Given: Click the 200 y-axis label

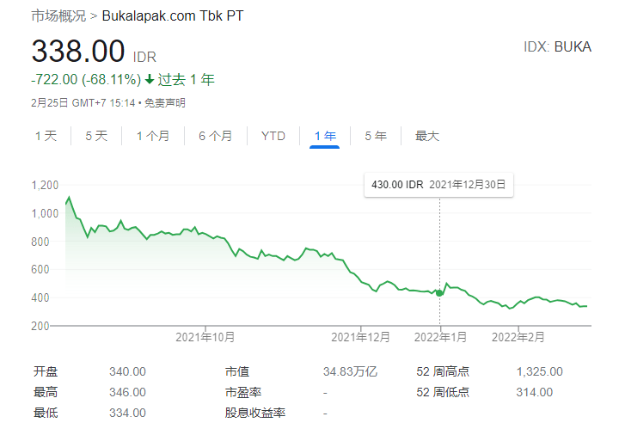Looking at the screenshot, I should tap(40, 326).
